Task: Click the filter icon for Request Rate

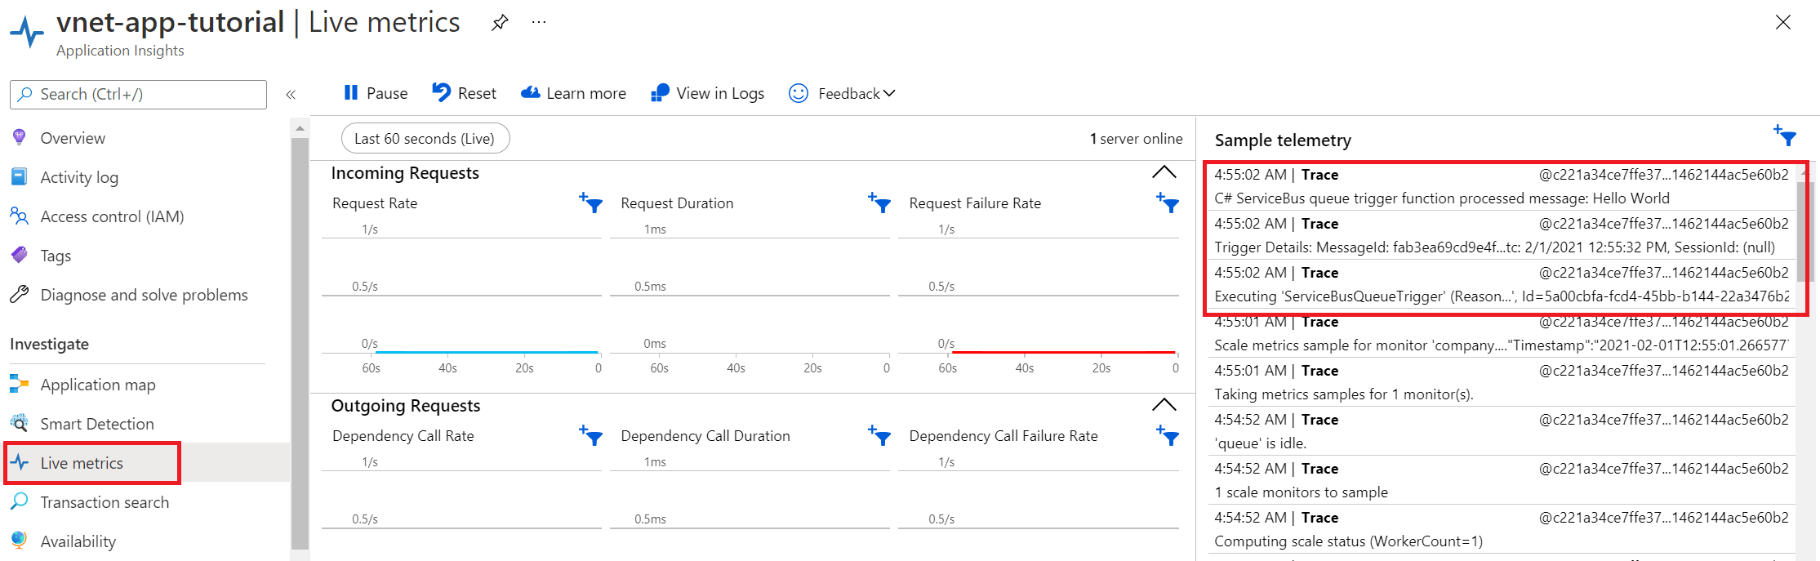Action: point(590,204)
